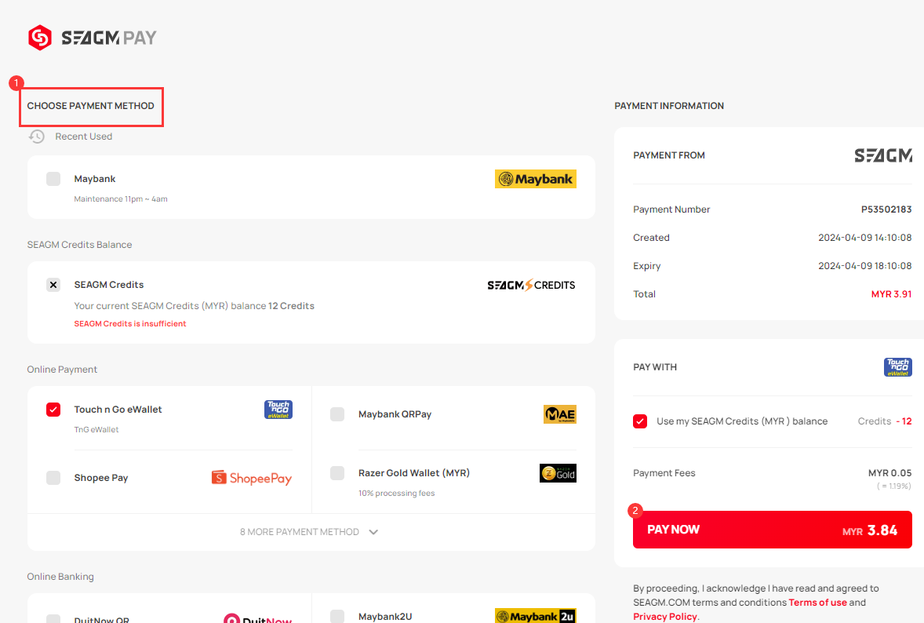
Task: Click the SEAGM Credits X checkbox
Action: click(x=53, y=286)
